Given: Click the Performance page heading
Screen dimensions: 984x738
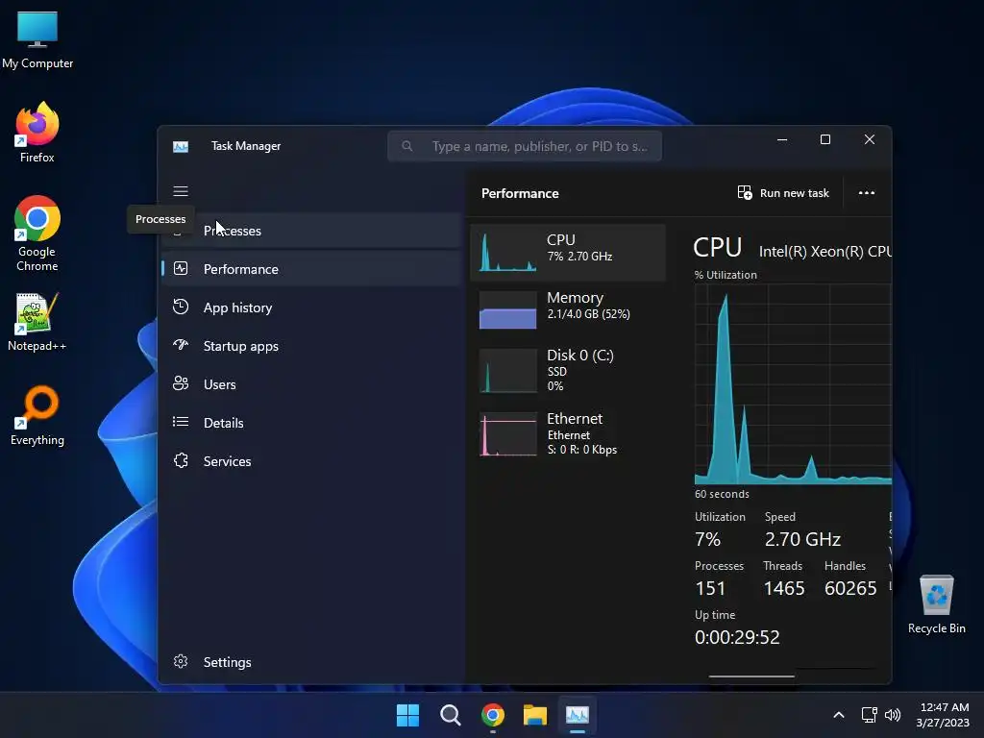Looking at the screenshot, I should click(x=520, y=193).
